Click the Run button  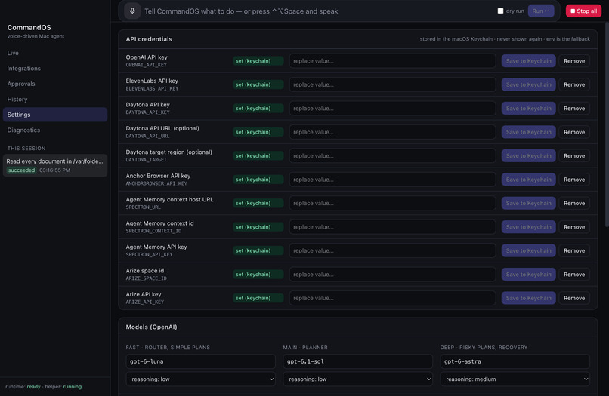pos(541,11)
